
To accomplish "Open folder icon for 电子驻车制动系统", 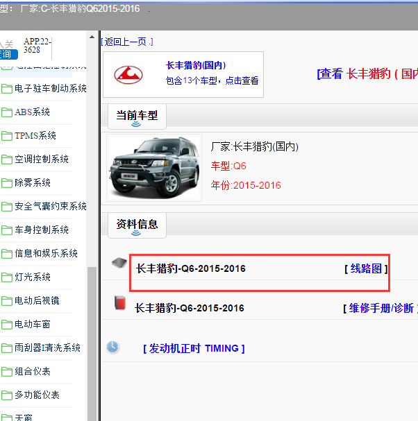I will pos(7,88).
